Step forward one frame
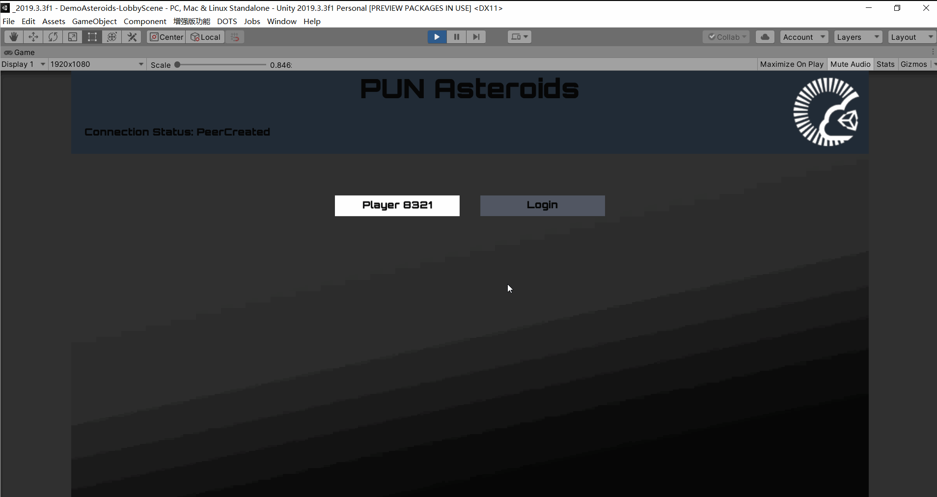 (476, 37)
